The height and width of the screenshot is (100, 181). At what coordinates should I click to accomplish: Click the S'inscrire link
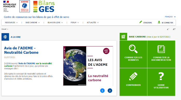pos(148,23)
